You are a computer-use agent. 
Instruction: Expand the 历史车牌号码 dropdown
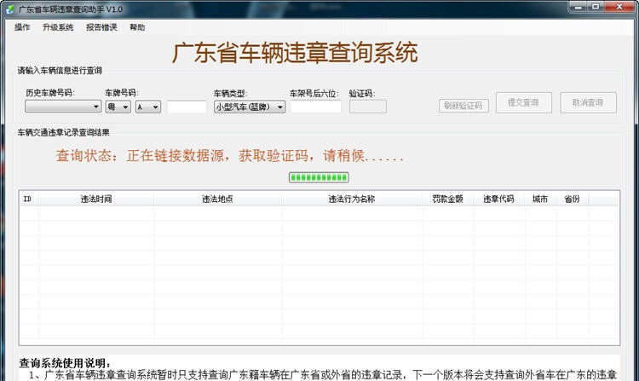click(x=63, y=107)
